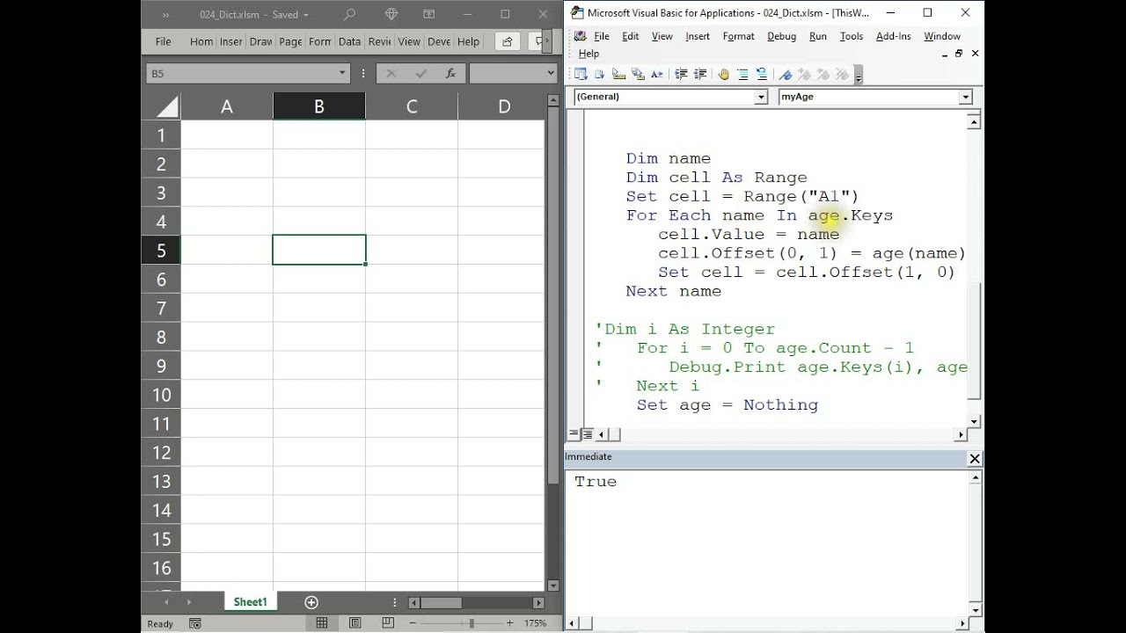Open the Window menu in VBA editor
The height and width of the screenshot is (633, 1126).
[942, 36]
